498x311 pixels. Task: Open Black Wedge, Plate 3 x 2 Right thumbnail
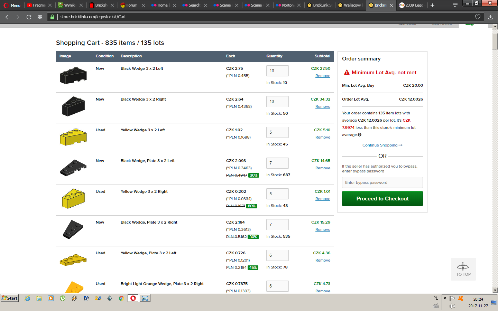73,229
